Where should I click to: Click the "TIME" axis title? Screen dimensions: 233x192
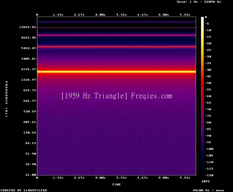(x=116, y=184)
